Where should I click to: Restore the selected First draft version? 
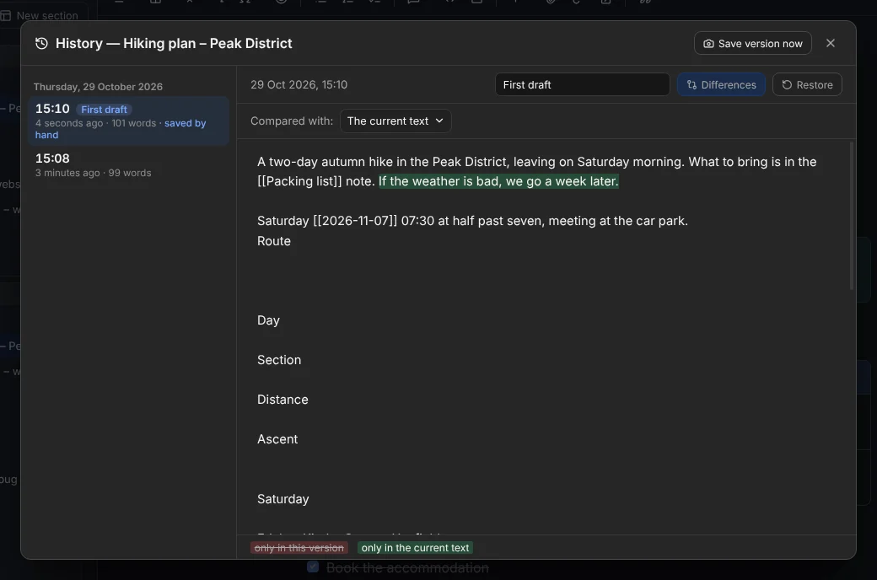(x=807, y=84)
